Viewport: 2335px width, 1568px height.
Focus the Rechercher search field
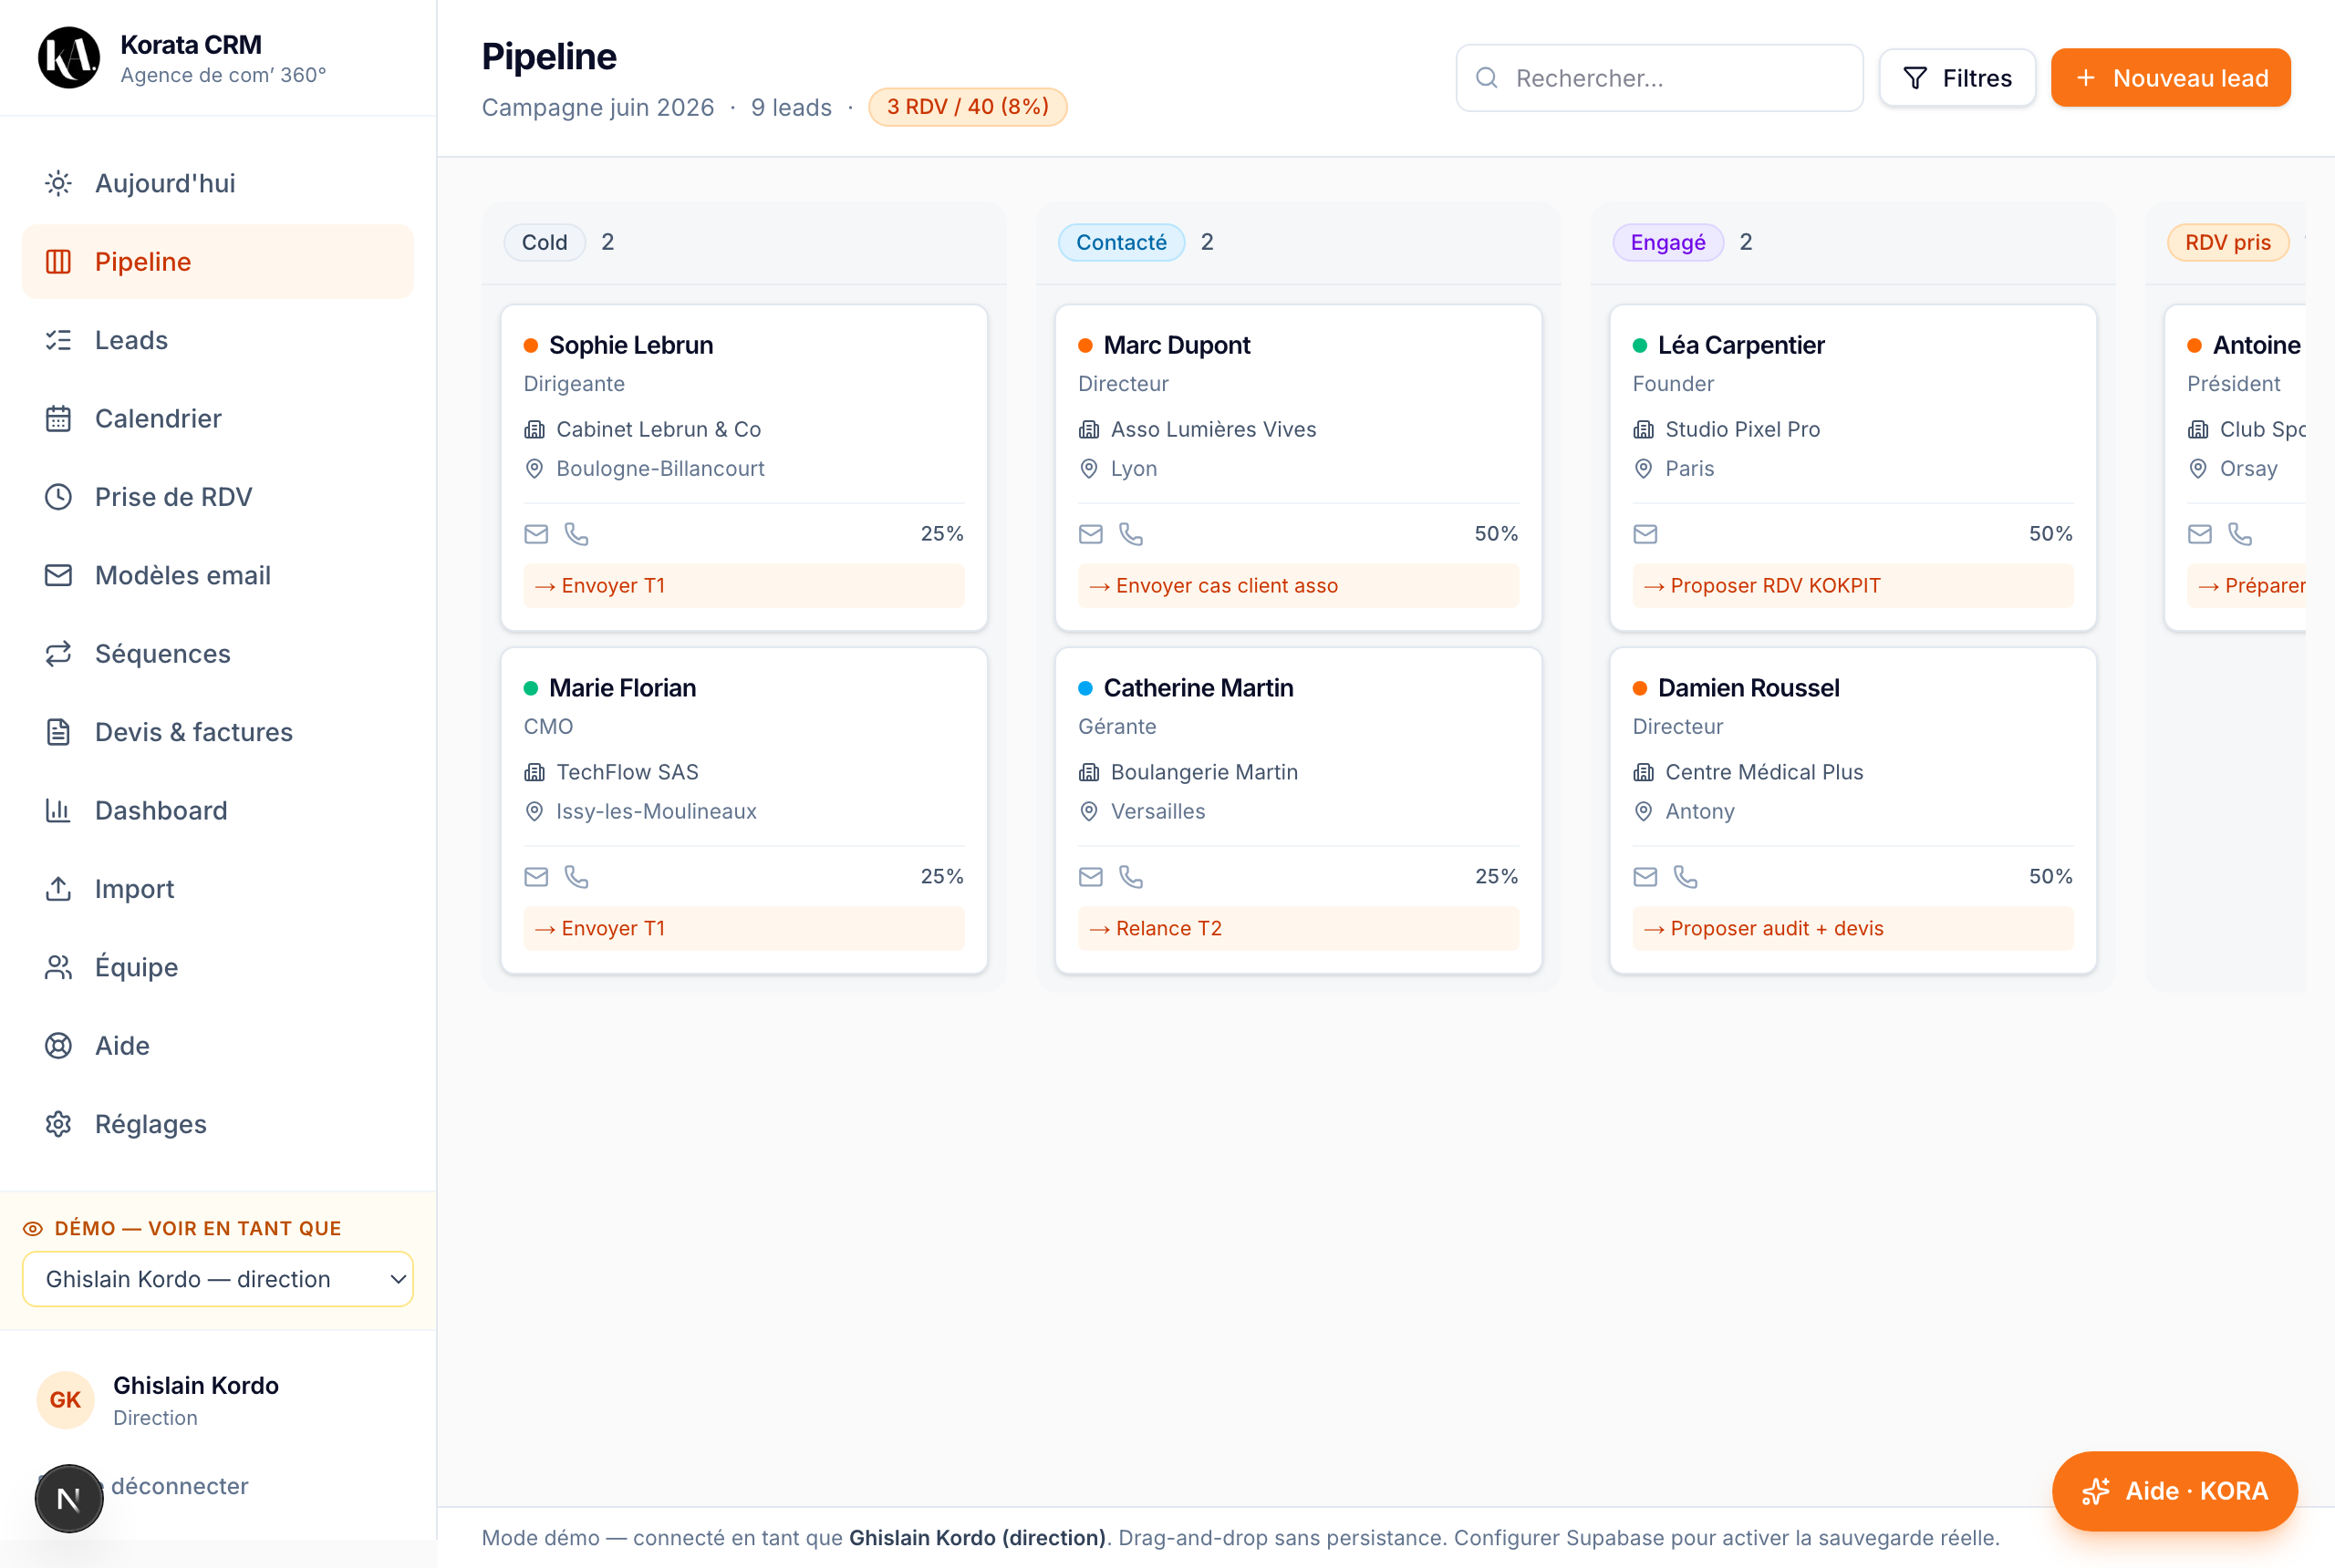tap(1659, 78)
